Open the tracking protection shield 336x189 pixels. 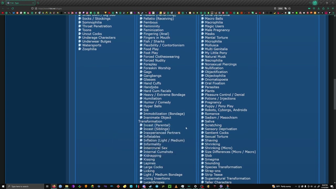click(33, 8)
